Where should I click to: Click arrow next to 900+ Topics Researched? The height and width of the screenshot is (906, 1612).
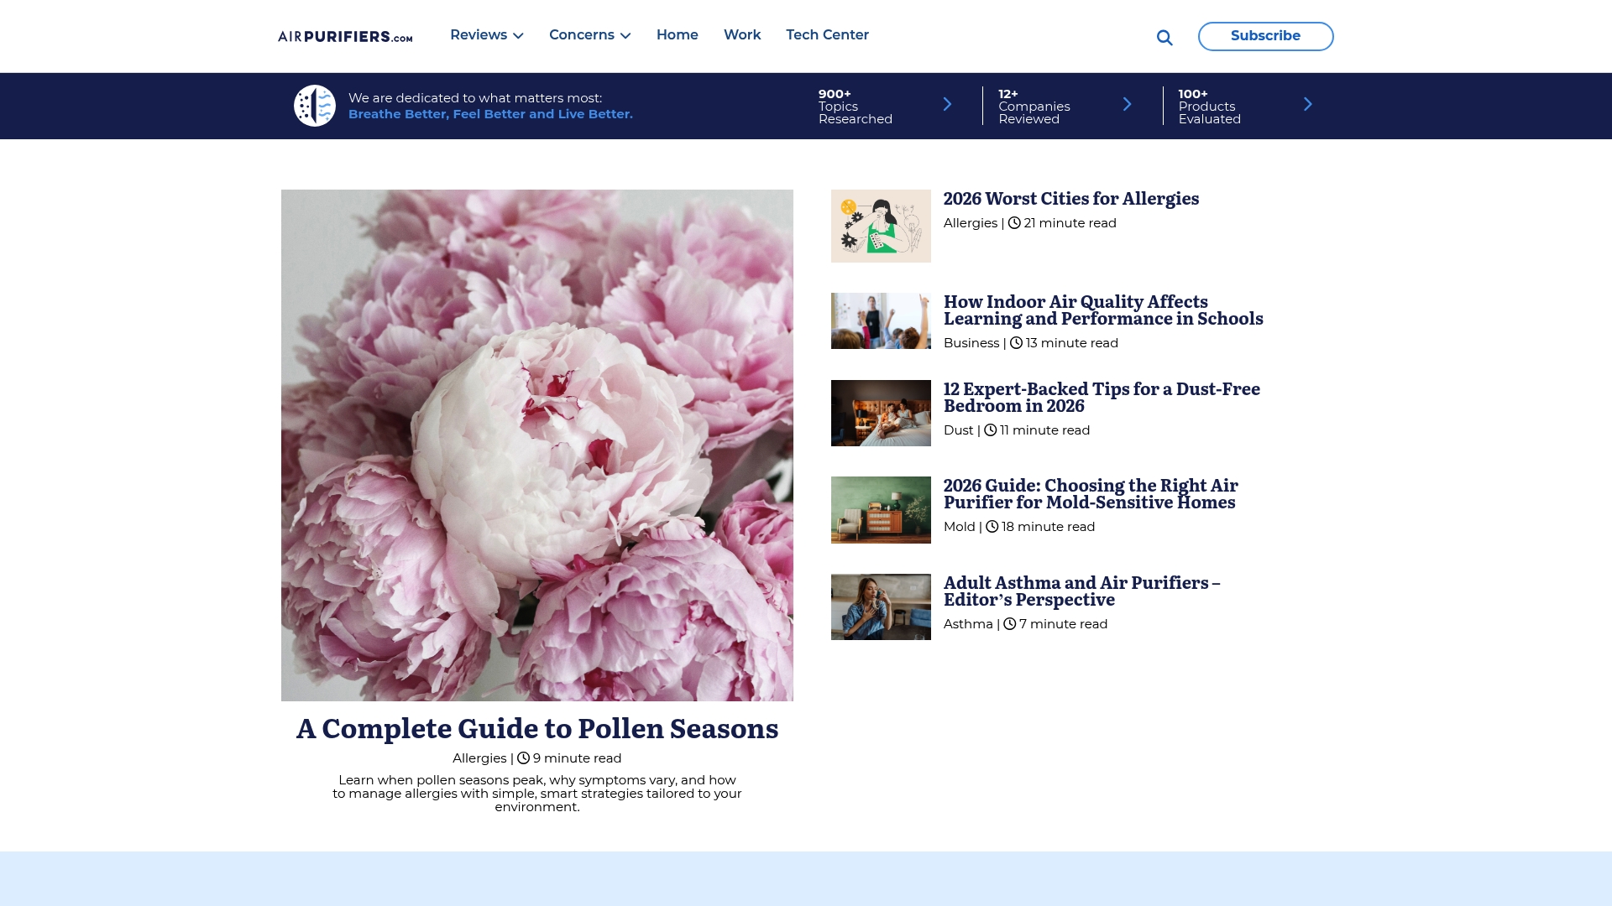pyautogui.click(x=947, y=104)
